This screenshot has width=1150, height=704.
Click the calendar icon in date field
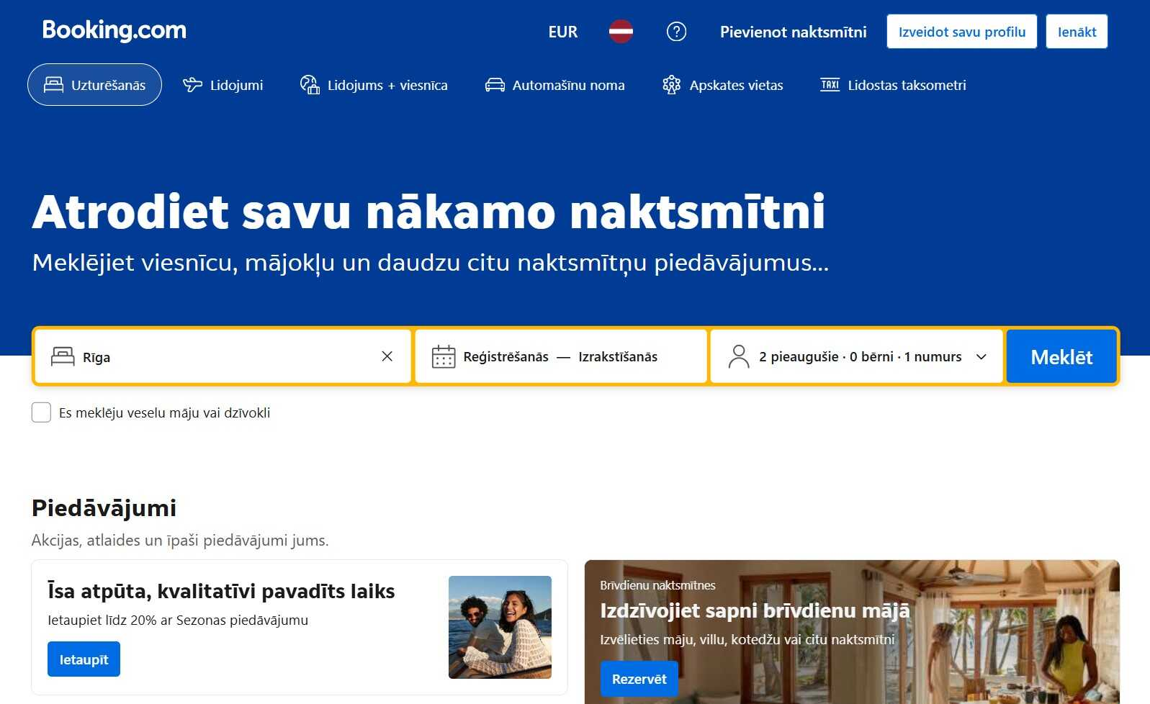pos(444,356)
